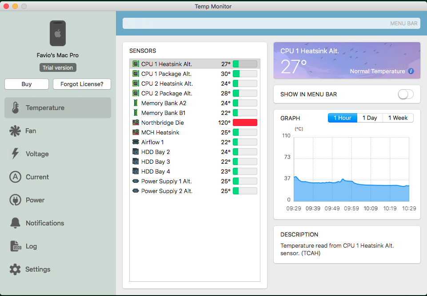Open the Current section label
Image resolution: width=427 pixels, height=296 pixels.
(x=37, y=177)
